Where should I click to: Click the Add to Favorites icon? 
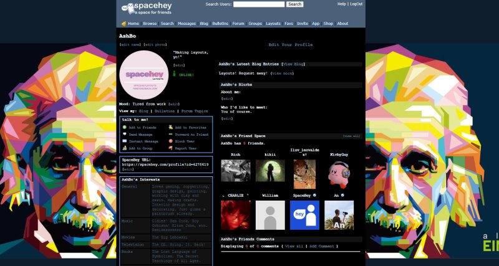point(170,127)
